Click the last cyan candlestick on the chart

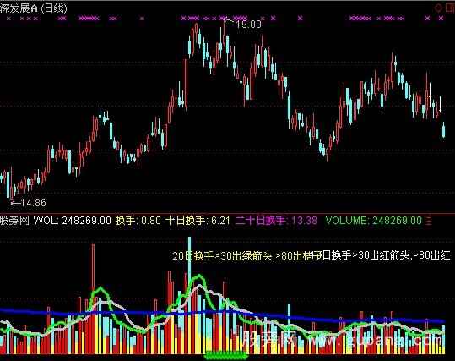click(444, 130)
